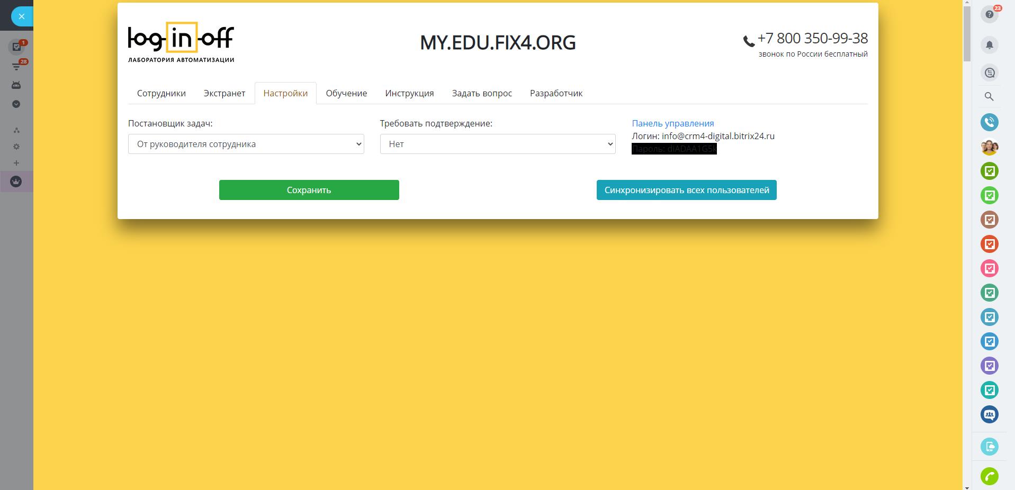
Task: Click the login email info@crm4-digital.bitrix24.ru
Action: tap(718, 136)
